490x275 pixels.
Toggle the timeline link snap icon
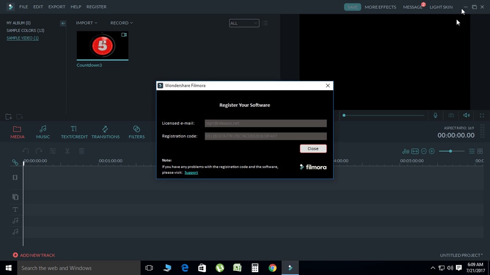pyautogui.click(x=15, y=162)
